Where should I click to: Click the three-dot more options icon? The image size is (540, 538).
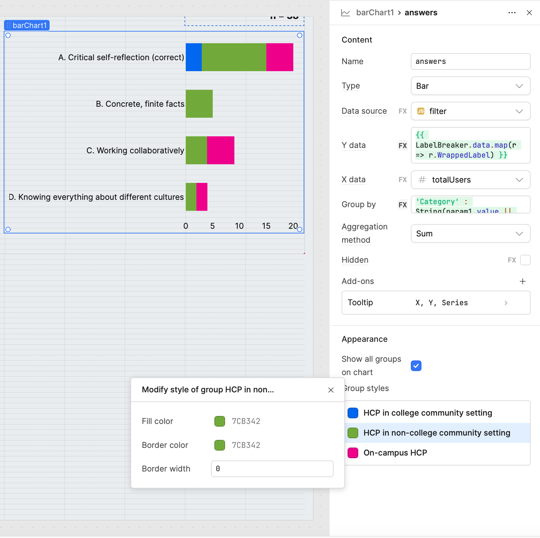pos(512,13)
